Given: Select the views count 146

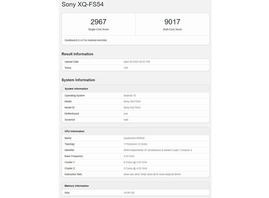Looking at the screenshot, I should [126, 68].
